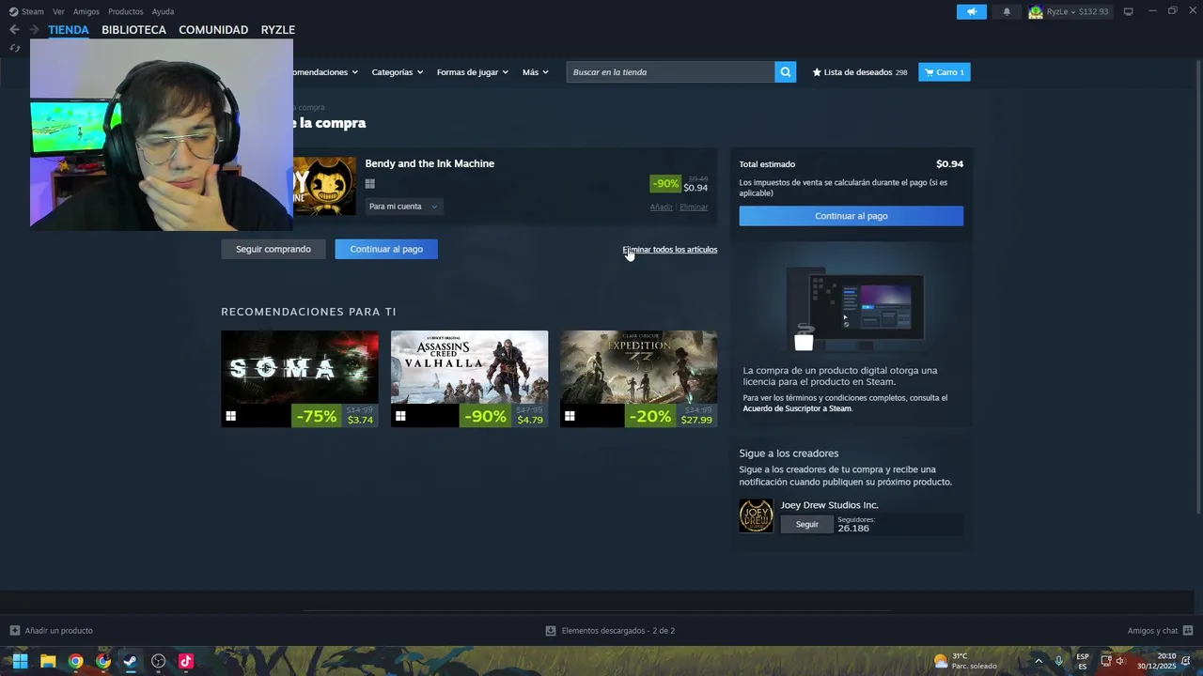Open the BIBLIOTECA tab
This screenshot has width=1203, height=676.
(x=133, y=30)
